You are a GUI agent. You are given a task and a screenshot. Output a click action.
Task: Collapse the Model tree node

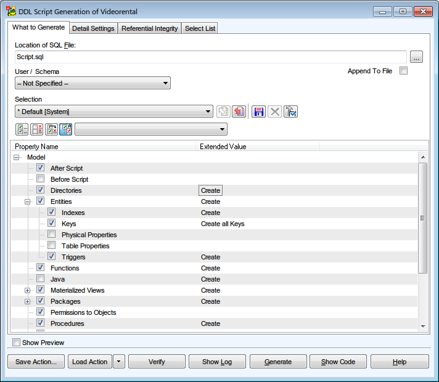[x=17, y=158]
